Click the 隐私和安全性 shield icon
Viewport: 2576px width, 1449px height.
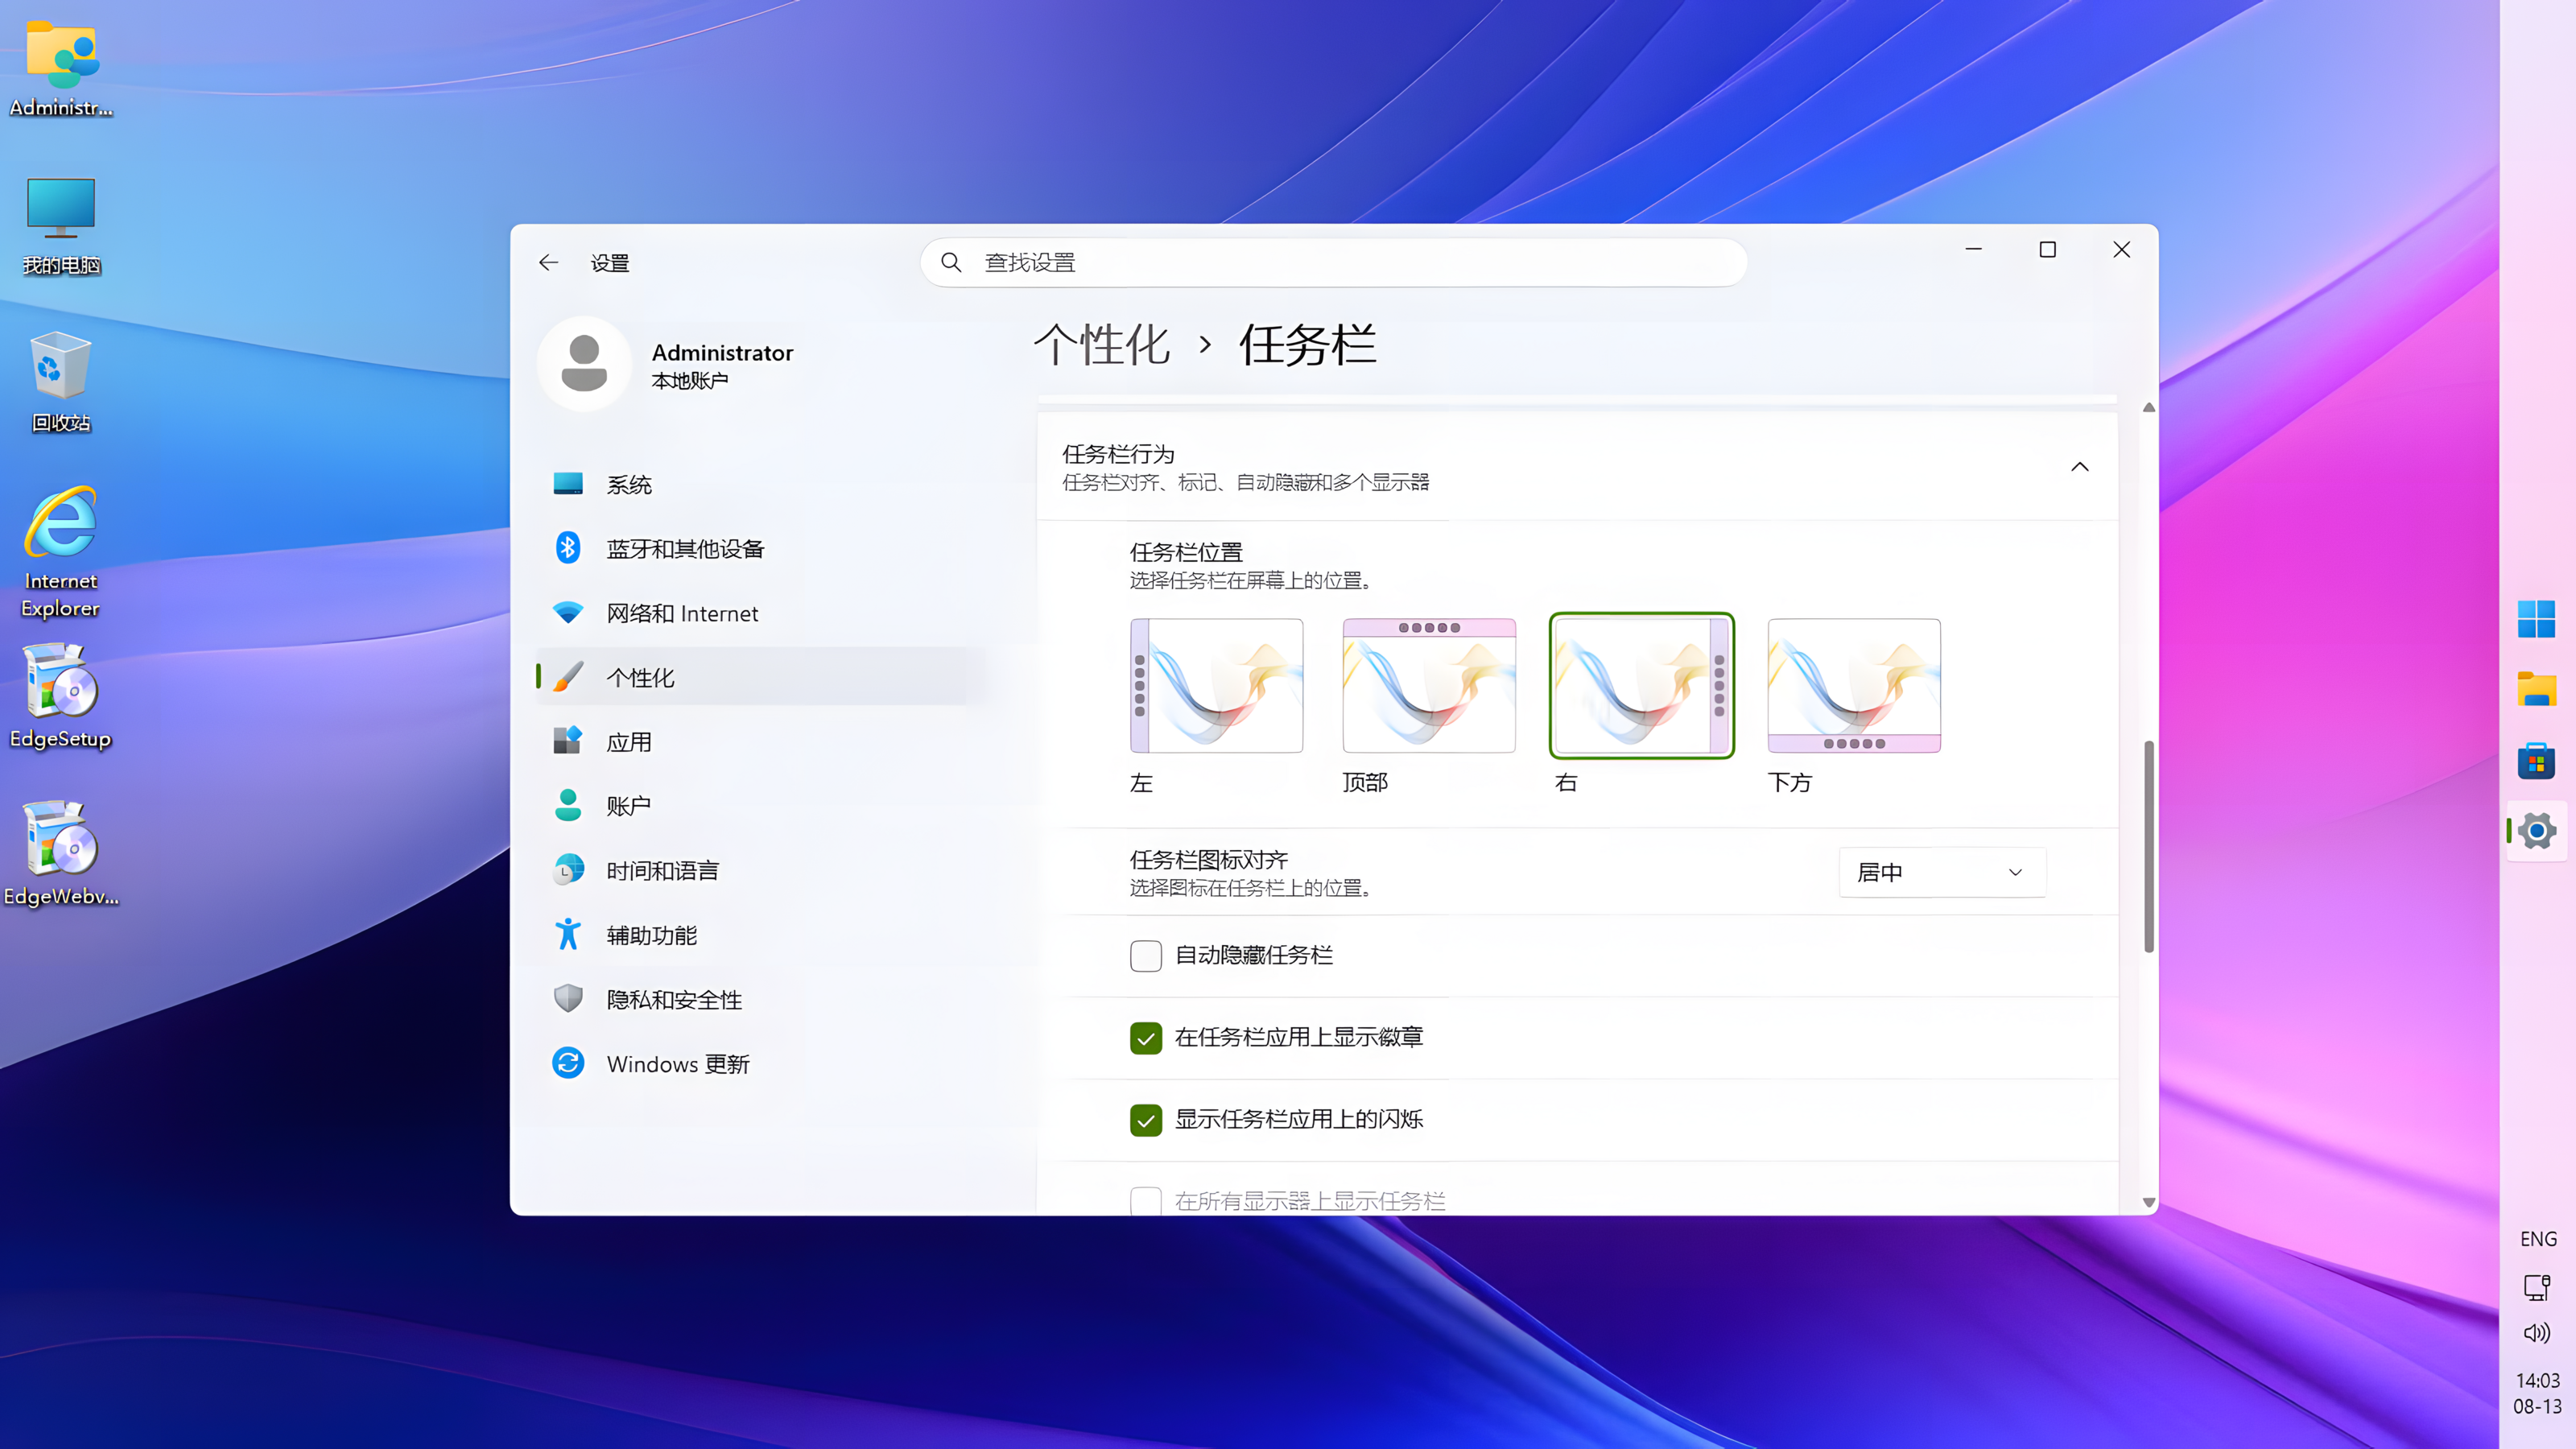click(x=568, y=998)
